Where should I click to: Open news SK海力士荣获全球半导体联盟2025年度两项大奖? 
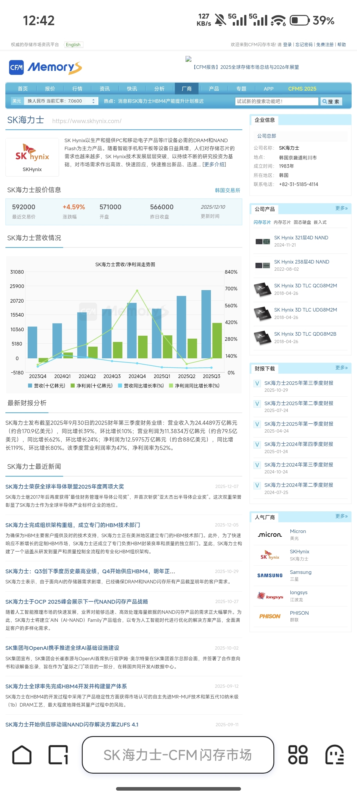click(x=65, y=486)
